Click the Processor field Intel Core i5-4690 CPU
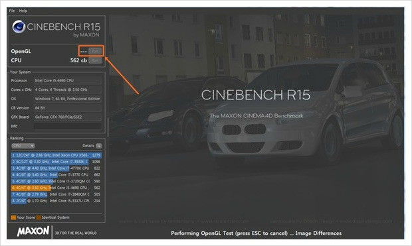 [x=68, y=80]
